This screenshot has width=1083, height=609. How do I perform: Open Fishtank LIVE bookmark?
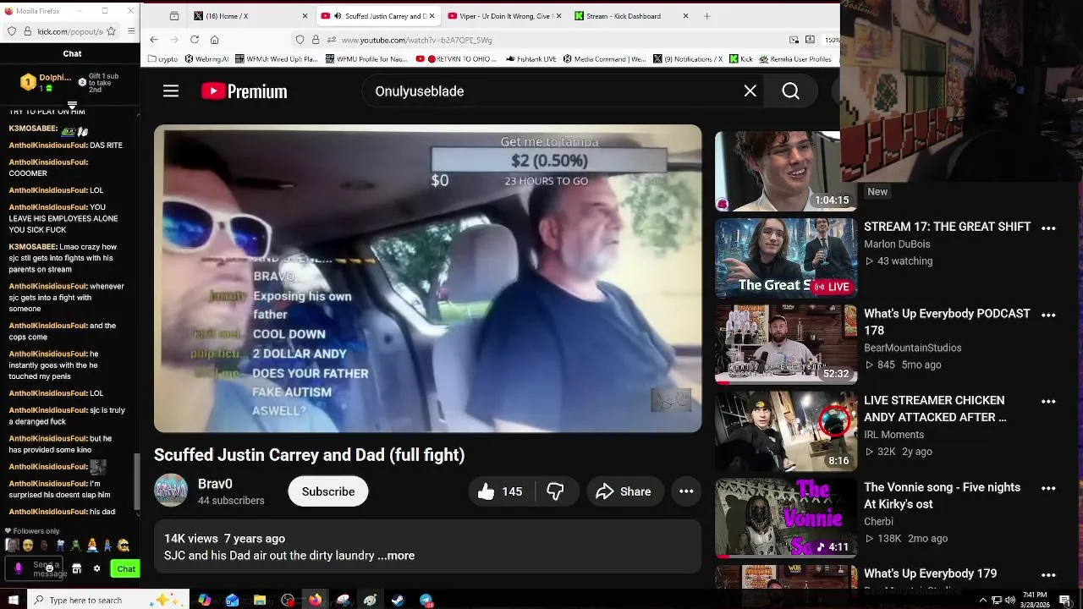tap(531, 59)
